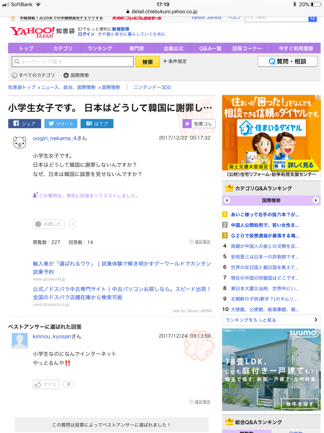Open 今すぐ利用登録 tab
Image resolution: width=324 pixels, height=433 pixels.
(296, 48)
